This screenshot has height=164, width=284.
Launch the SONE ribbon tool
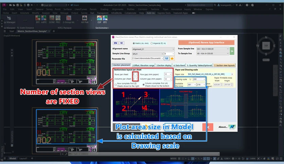click(52, 19)
